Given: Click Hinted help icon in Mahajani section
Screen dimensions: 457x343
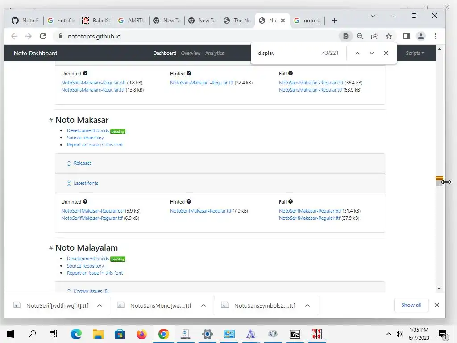Looking at the screenshot, I should (189, 74).
